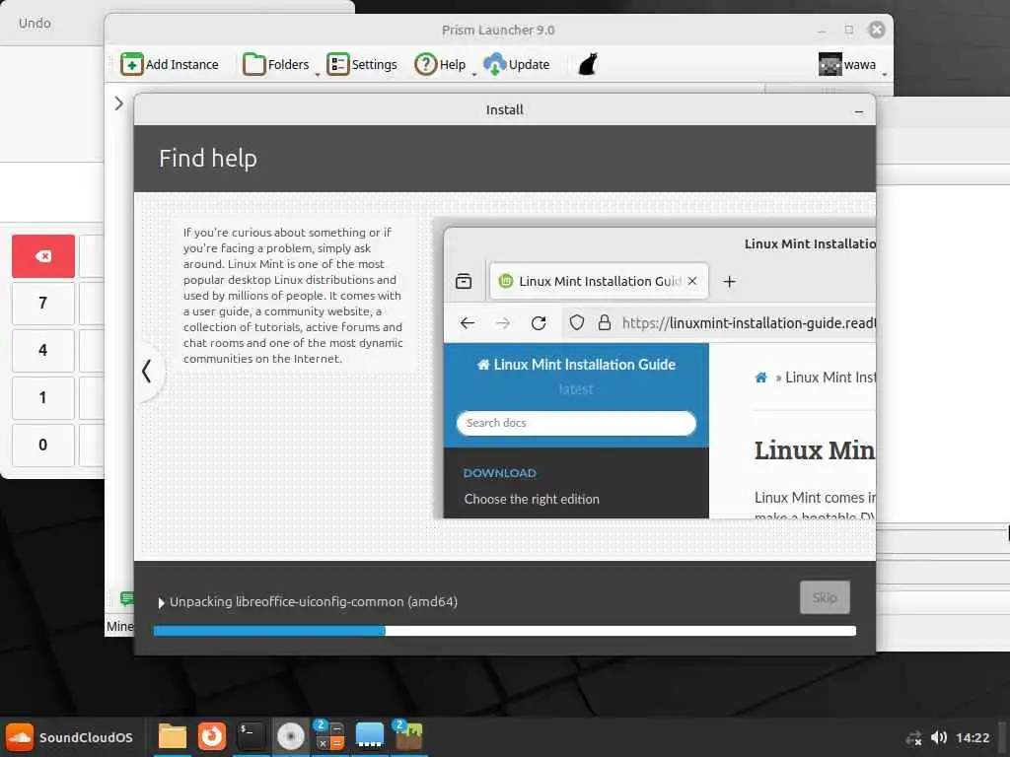Click the breadcrumb home icon
Screen dimensions: 1010x757
[760, 378]
